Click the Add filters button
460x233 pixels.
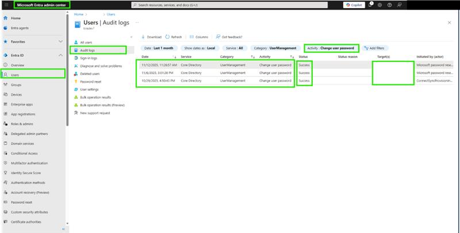pyautogui.click(x=375, y=48)
